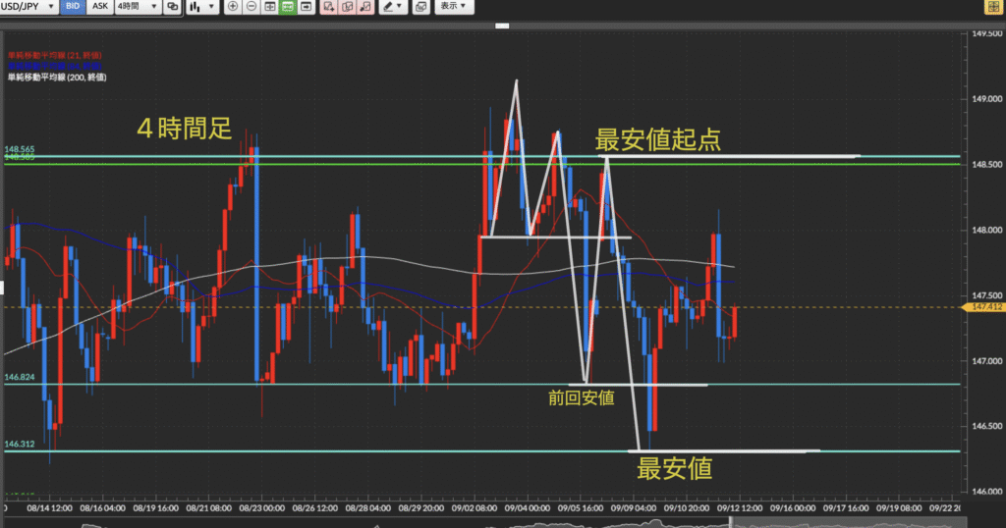Select the 単純移動平均線 (200, 終値) label
The width and height of the screenshot is (1006, 528).
tap(57, 77)
